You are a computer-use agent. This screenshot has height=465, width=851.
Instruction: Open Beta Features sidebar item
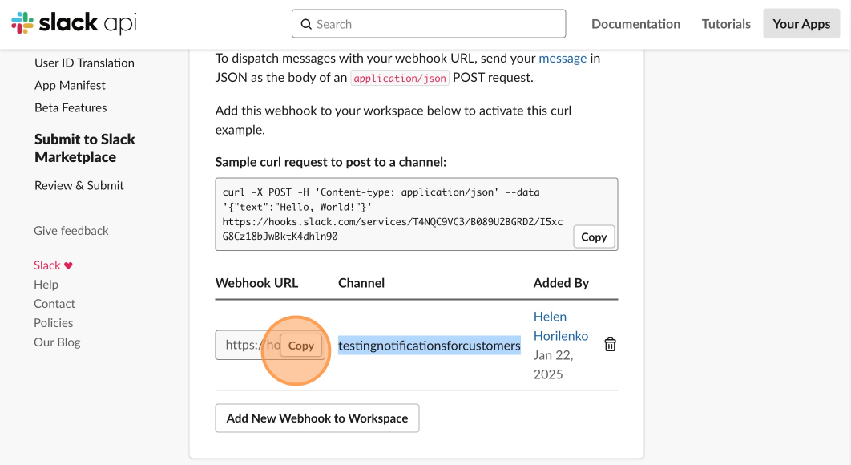tap(71, 107)
